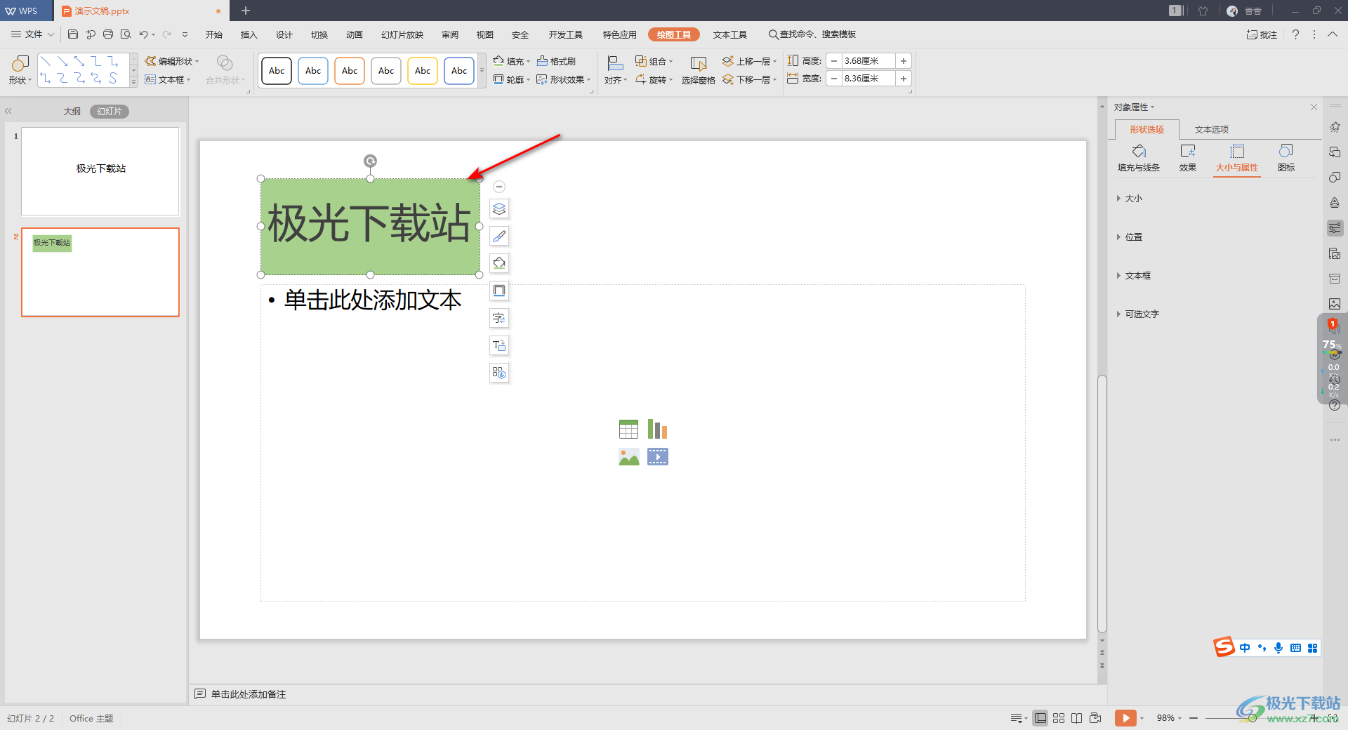
Task: Click the layers floating icon beside the shape
Action: (499, 209)
